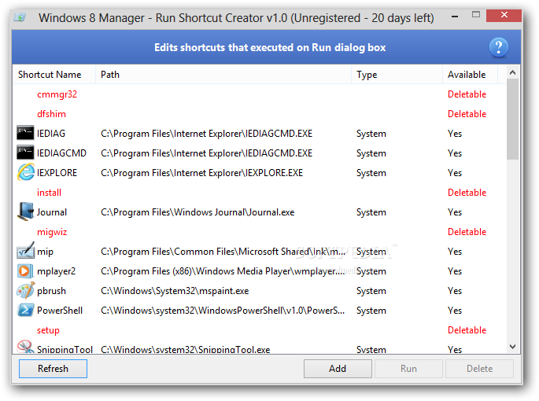The height and width of the screenshot is (401, 539).
Task: Click the IEDIAGCMD command prompt icon
Action: (x=25, y=153)
